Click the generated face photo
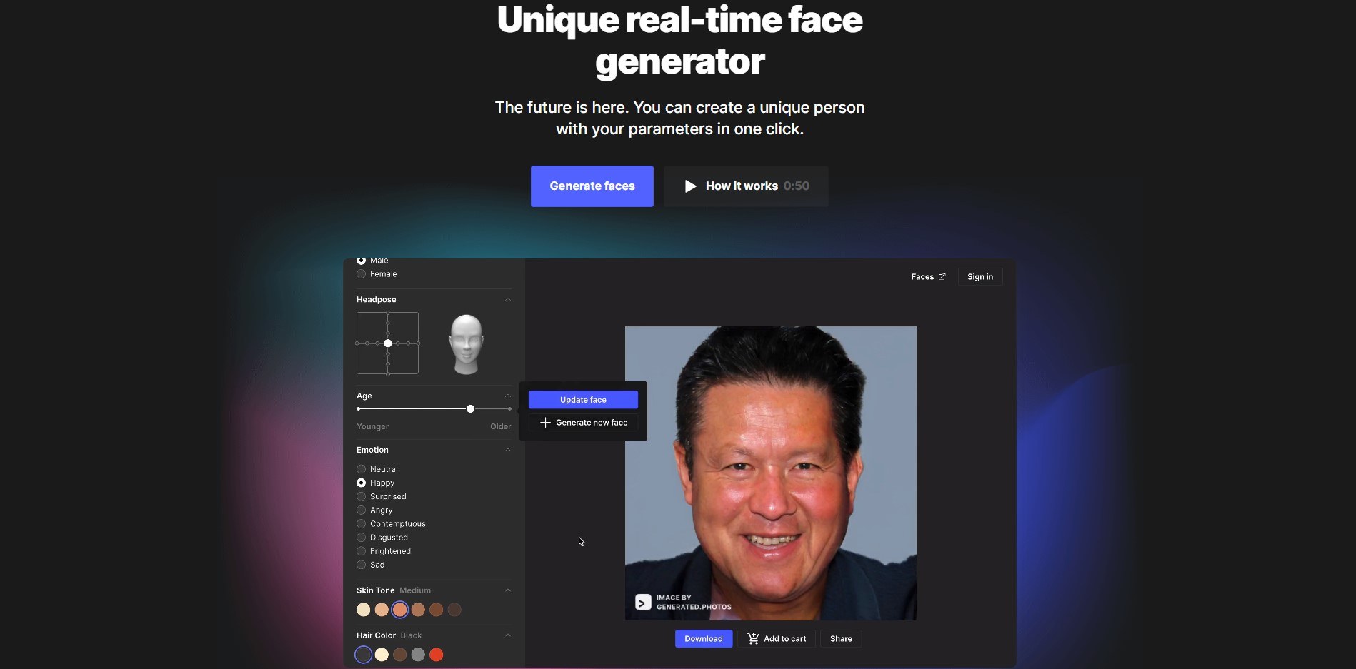 (771, 473)
